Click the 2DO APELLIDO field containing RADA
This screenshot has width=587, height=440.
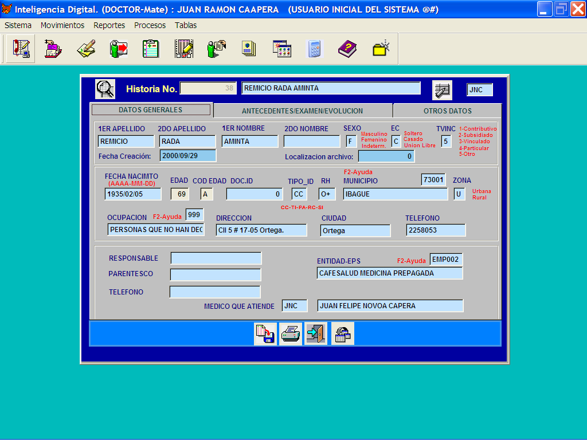click(187, 142)
